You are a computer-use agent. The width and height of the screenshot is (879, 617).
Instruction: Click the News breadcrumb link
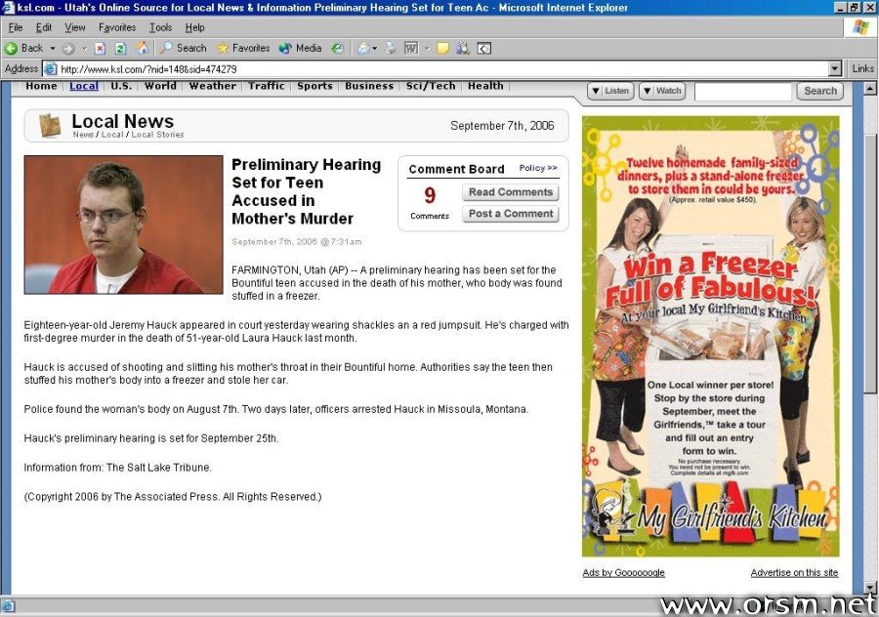pos(83,135)
